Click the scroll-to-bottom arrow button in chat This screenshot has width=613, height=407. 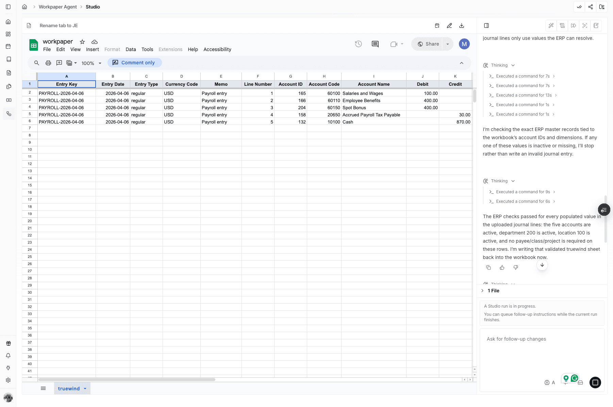point(542,265)
